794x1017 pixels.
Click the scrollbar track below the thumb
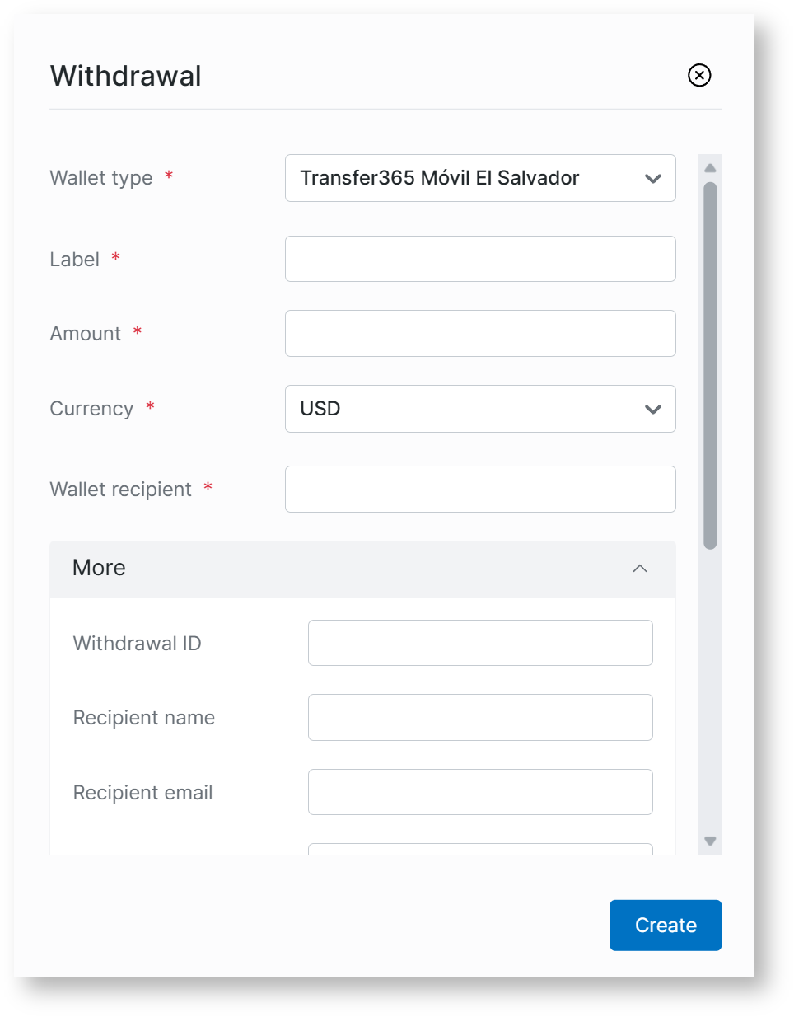[x=710, y=692]
